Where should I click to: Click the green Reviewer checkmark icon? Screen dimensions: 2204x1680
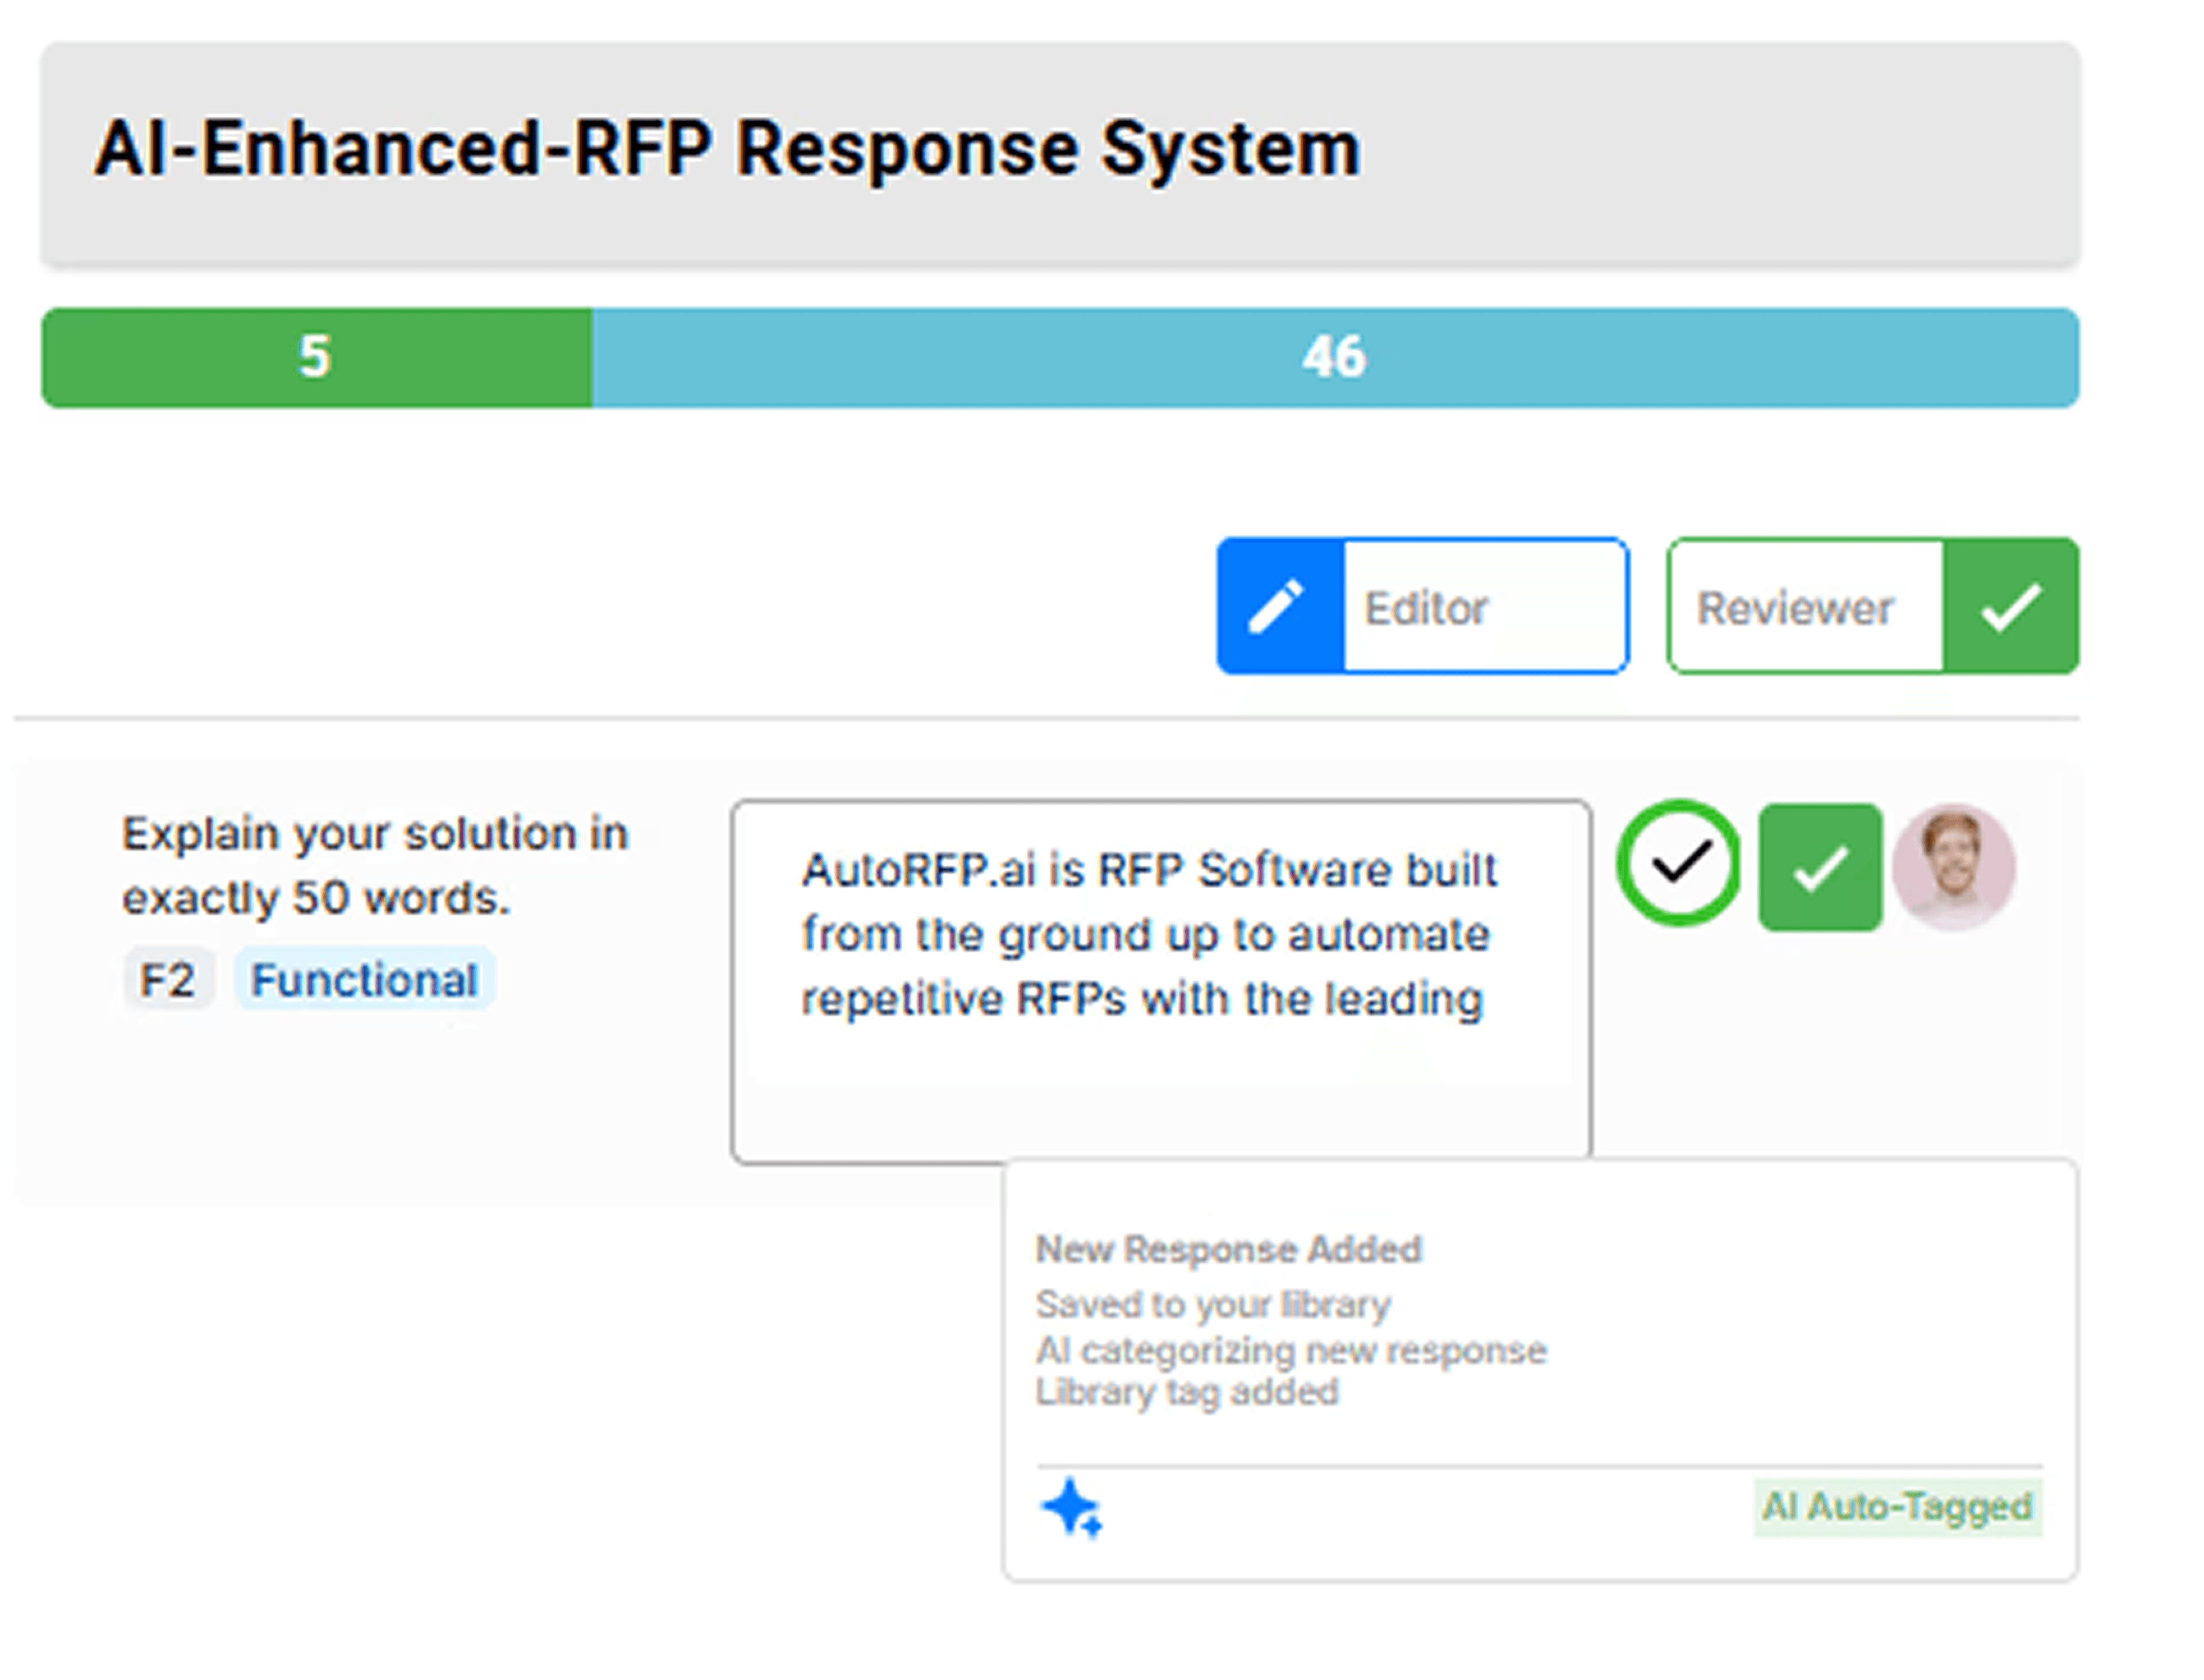(2010, 606)
